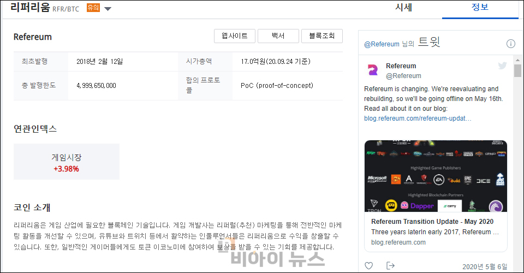Open the 백서 whitepaper button
The width and height of the screenshot is (524, 273).
pyautogui.click(x=278, y=35)
